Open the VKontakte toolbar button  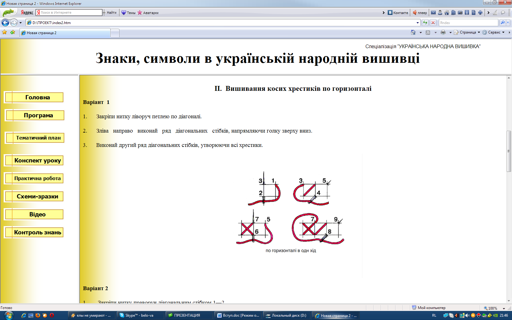point(398,12)
